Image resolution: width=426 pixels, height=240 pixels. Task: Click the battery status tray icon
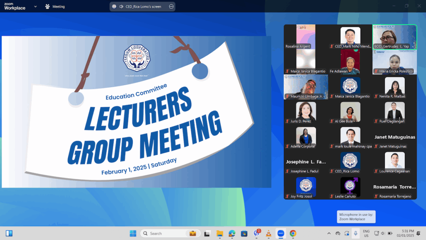click(390, 233)
